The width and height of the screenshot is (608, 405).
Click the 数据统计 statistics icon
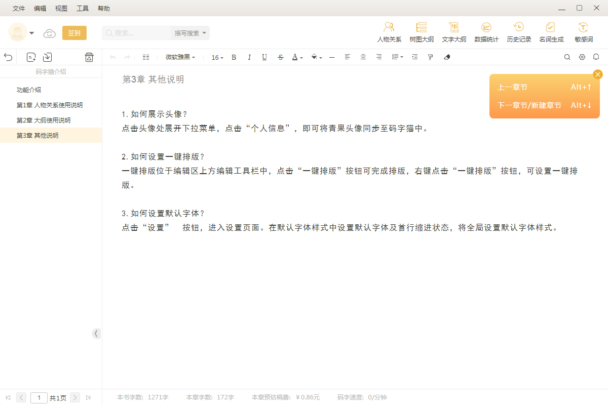pyautogui.click(x=486, y=32)
